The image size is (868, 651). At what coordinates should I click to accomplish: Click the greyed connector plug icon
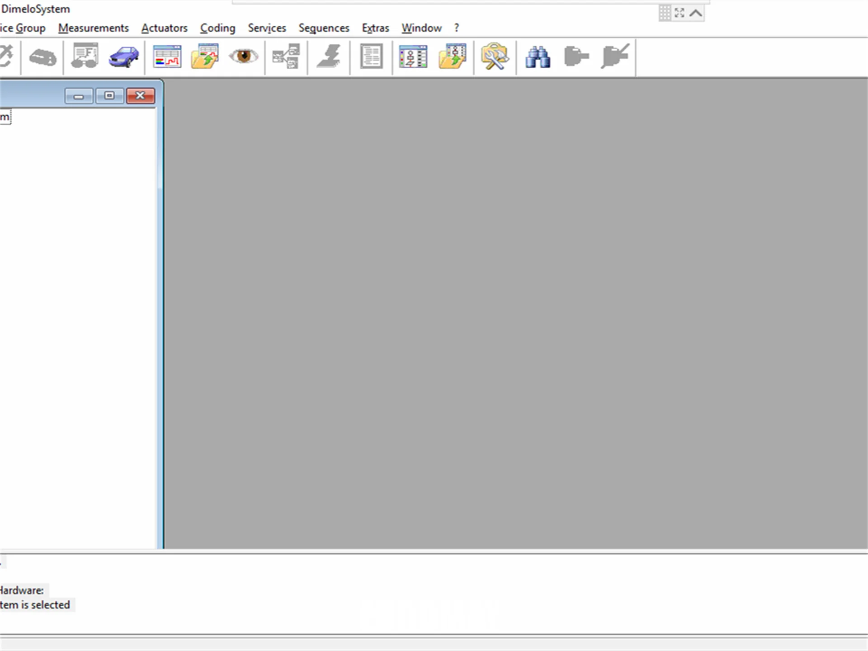[576, 57]
